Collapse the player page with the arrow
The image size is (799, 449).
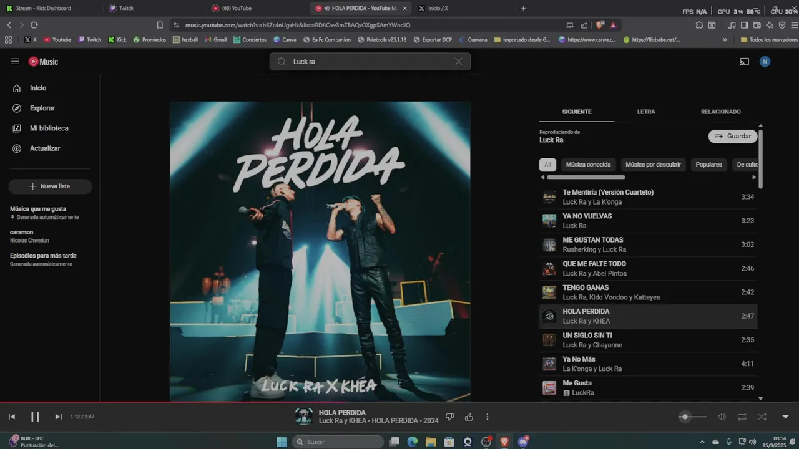coord(785,417)
